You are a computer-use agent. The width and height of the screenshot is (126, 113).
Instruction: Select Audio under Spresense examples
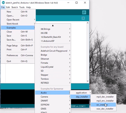tap(53, 93)
